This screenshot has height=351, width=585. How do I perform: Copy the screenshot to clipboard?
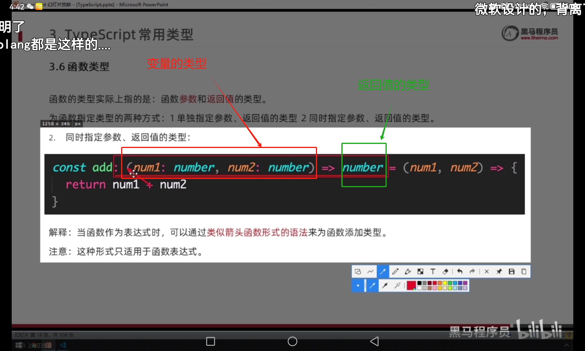[x=524, y=272]
